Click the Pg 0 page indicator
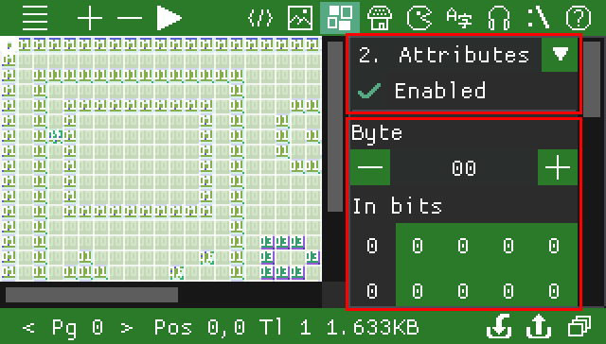Image resolution: width=606 pixels, height=344 pixels. pos(78,328)
